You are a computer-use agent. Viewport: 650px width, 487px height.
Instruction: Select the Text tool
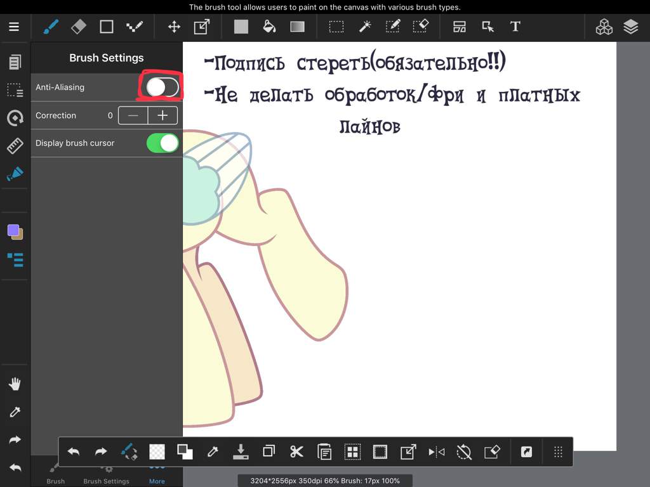(x=515, y=27)
